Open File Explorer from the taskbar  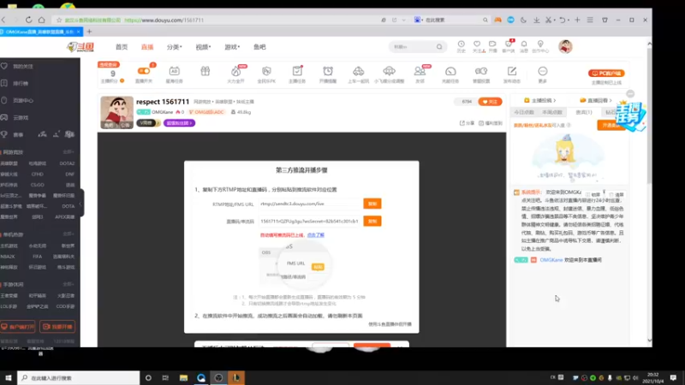tap(183, 378)
